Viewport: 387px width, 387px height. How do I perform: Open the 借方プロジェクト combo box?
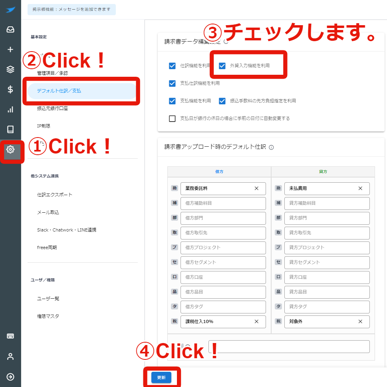click(223, 247)
